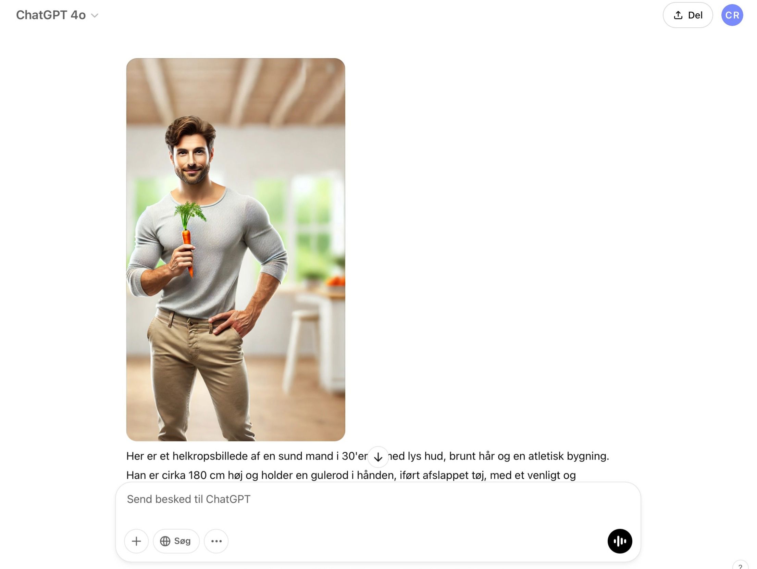Start voice mode with the waveform icon
This screenshot has width=757, height=569.
[x=620, y=541]
